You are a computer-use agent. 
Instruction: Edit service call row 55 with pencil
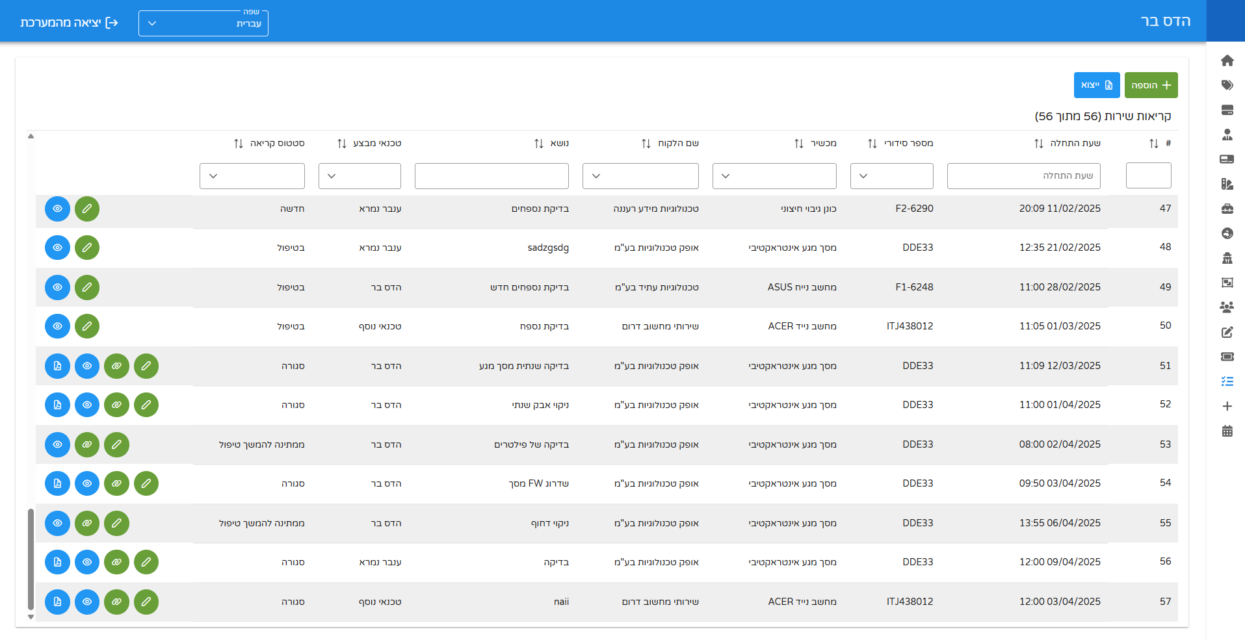tap(116, 523)
